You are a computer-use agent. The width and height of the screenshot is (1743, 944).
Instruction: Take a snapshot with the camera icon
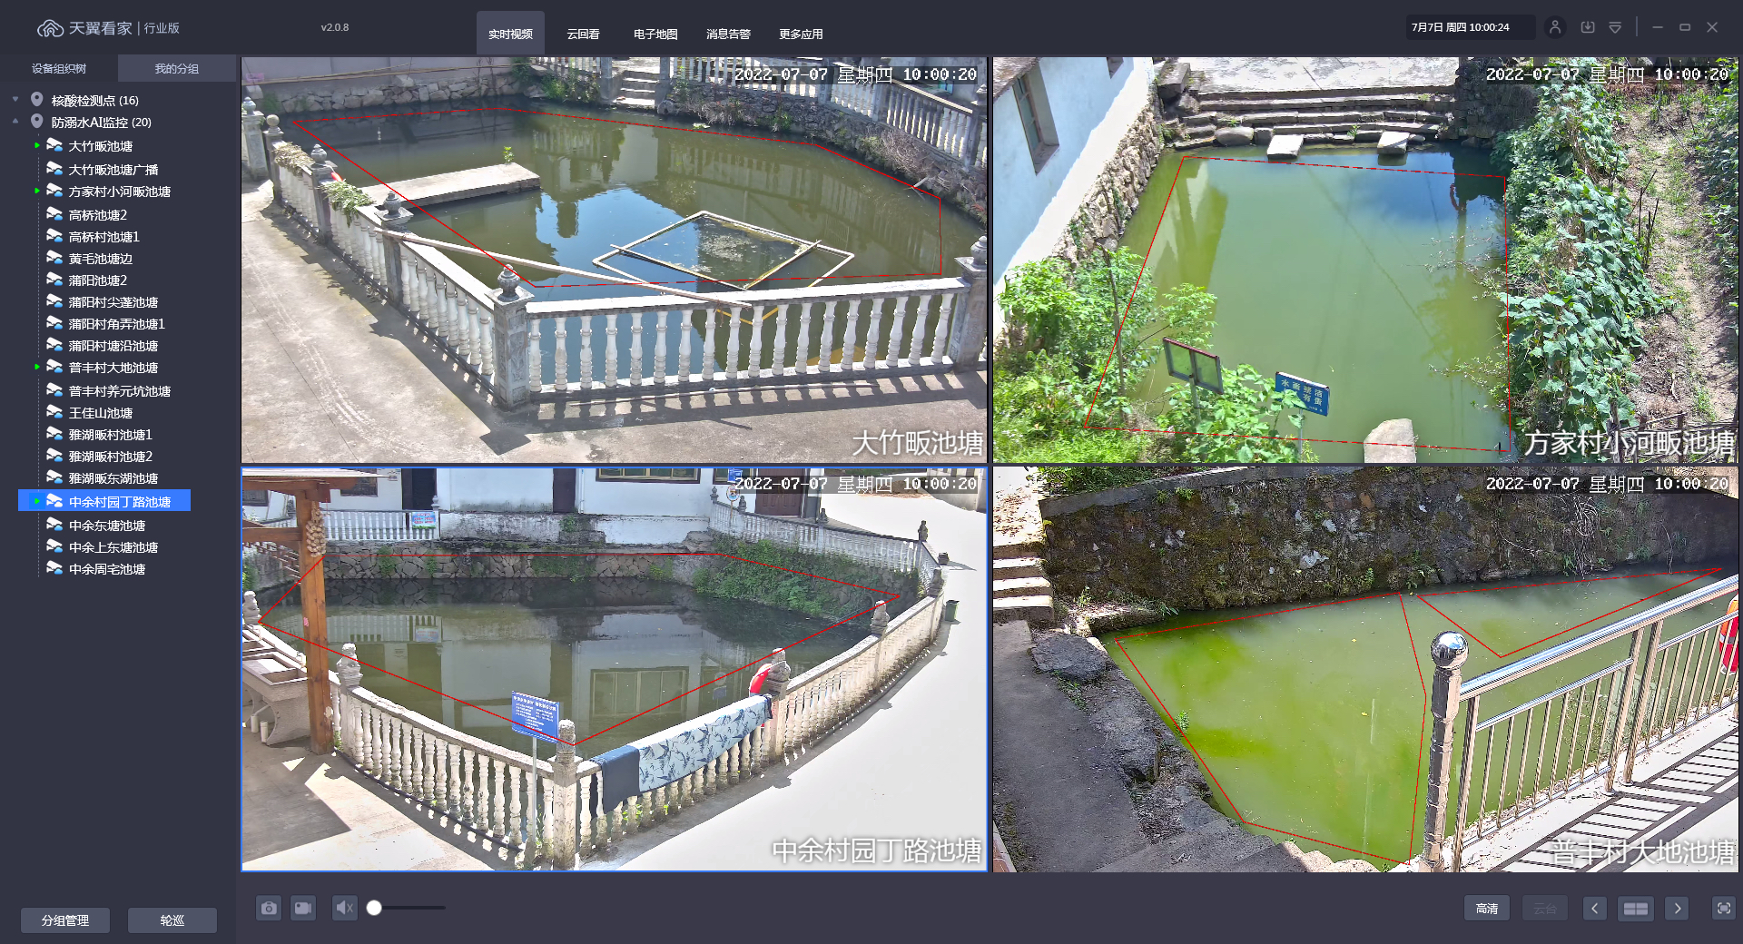269,908
